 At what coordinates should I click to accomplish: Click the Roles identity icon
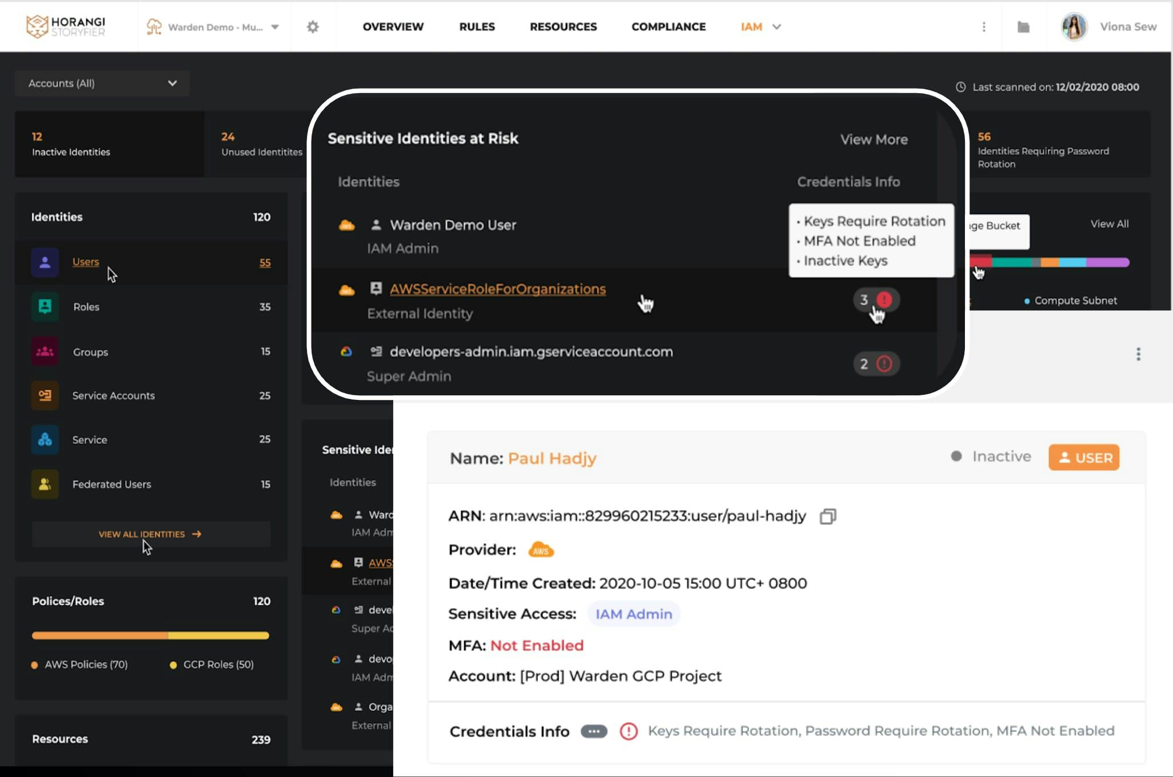[x=45, y=307]
